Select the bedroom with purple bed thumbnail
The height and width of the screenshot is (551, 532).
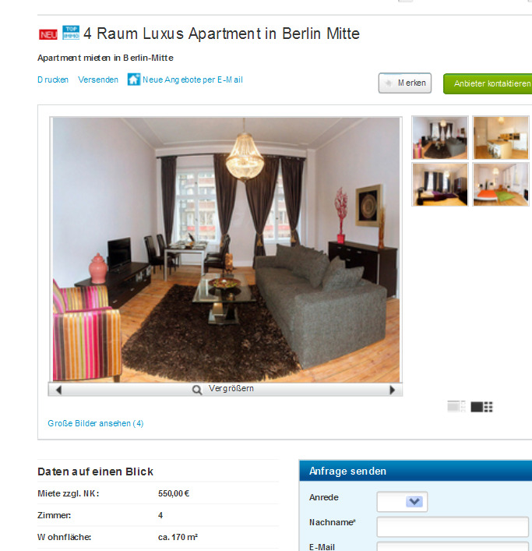point(440,185)
